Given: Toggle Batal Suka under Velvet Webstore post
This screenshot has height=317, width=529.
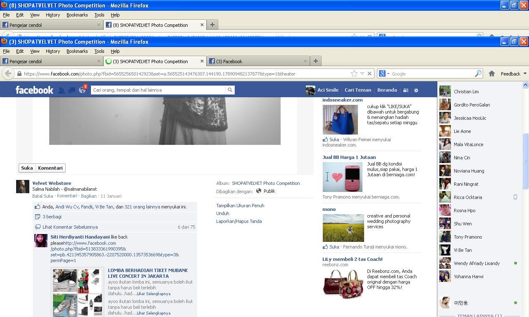Looking at the screenshot, I should pos(43,196).
